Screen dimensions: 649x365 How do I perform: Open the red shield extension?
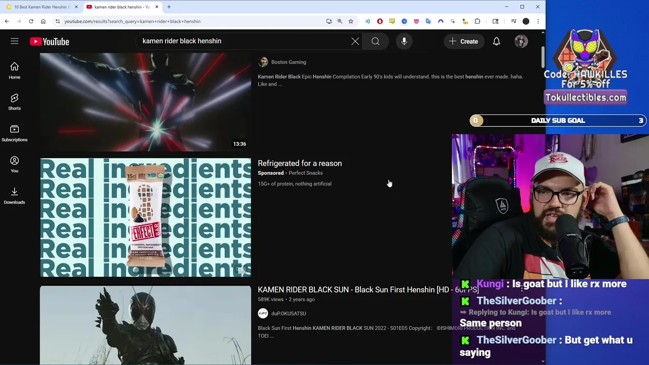coord(380,21)
